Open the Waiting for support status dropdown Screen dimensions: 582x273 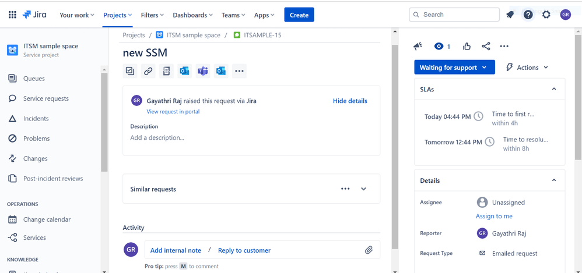click(x=454, y=68)
